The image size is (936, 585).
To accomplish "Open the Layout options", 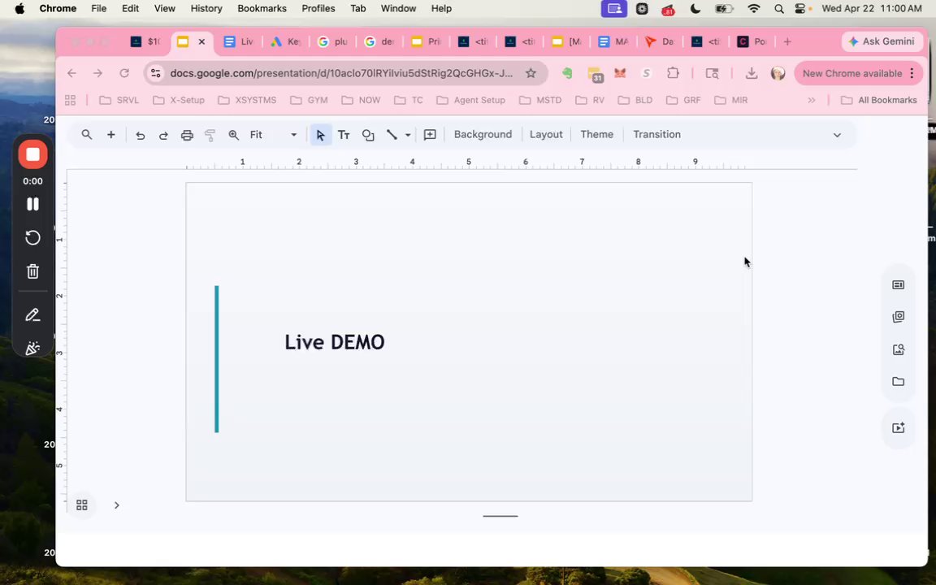I will (546, 134).
